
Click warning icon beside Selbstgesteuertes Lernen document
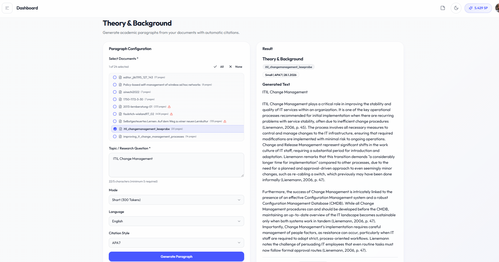click(x=225, y=121)
